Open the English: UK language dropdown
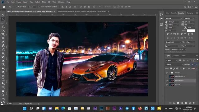The width and height of the screenshot is (199, 112). coord(173,42)
